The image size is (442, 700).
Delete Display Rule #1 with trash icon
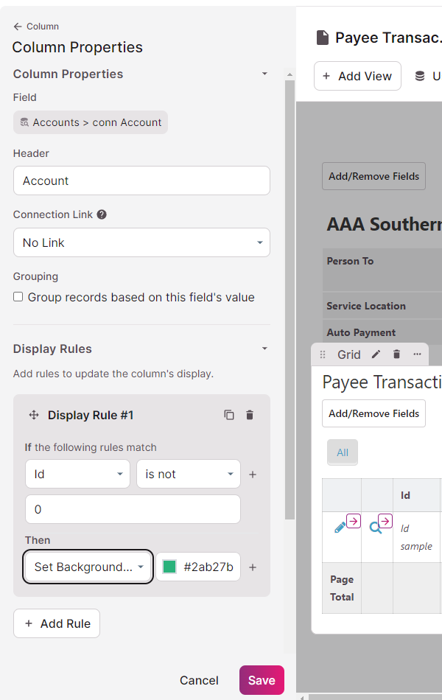point(250,415)
